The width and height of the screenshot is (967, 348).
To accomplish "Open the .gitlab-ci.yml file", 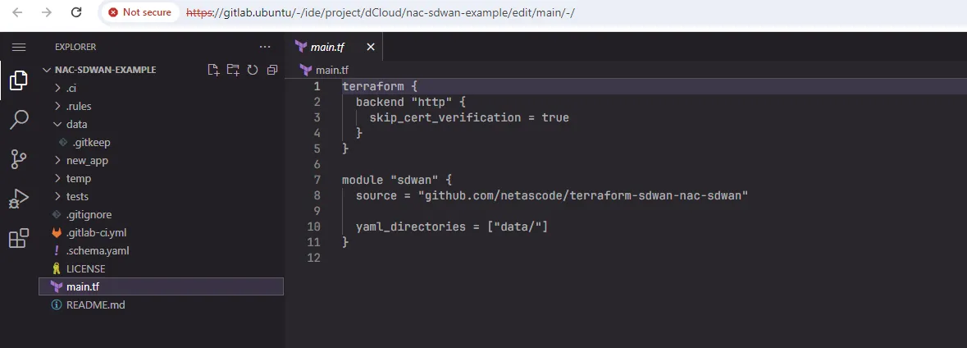I will 96,232.
